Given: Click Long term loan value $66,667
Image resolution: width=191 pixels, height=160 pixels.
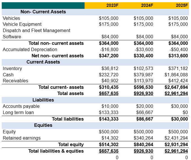Looking at the screenshot, I should (145, 112).
